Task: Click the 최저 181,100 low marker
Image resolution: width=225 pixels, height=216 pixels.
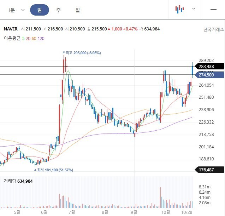Action: (x=54, y=170)
